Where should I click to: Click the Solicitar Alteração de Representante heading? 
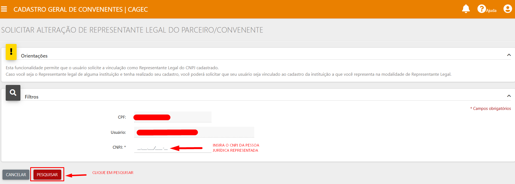[132, 30]
